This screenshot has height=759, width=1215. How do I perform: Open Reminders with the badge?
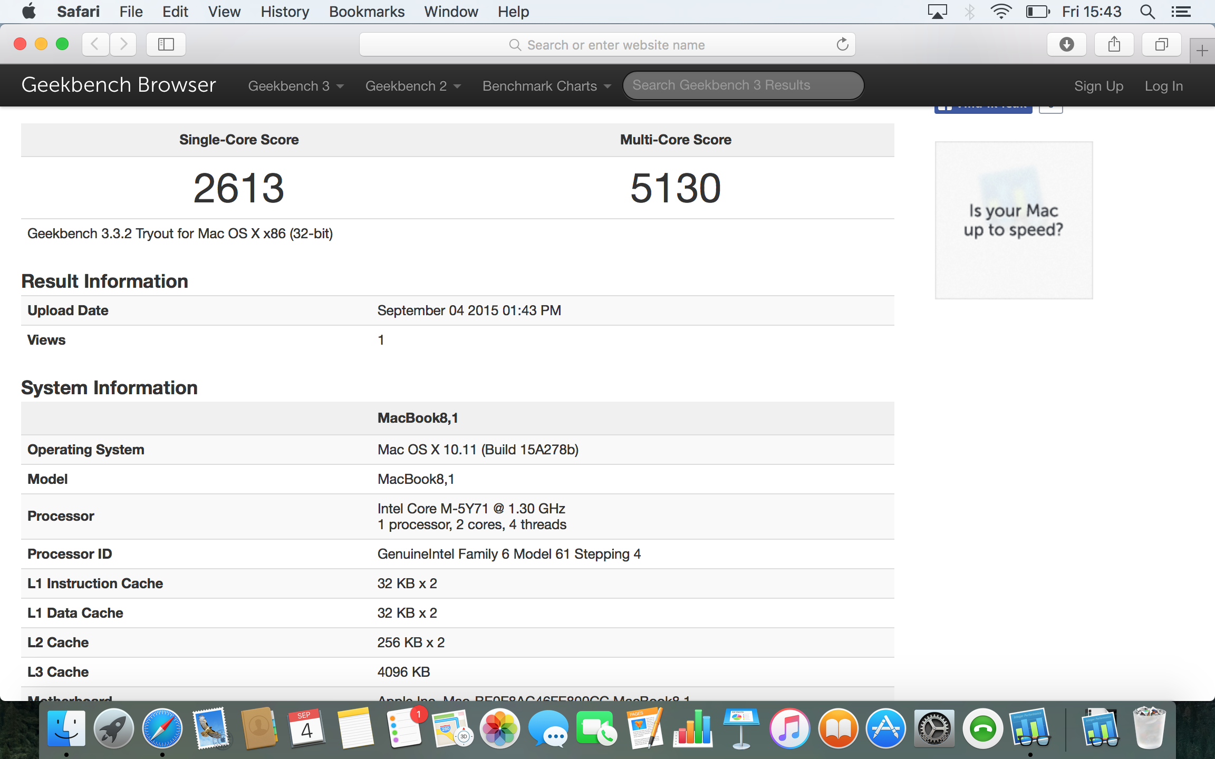point(404,729)
